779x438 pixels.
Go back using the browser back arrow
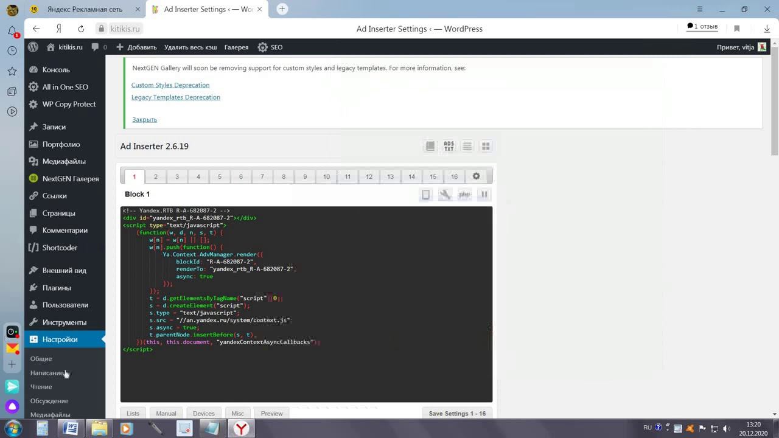[36, 29]
